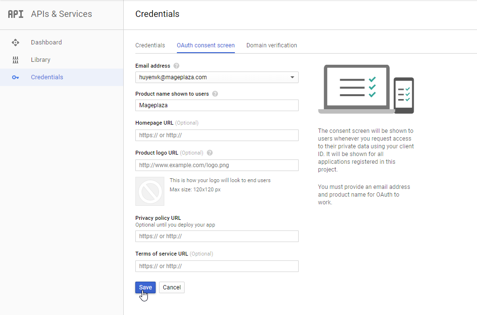
Task: Go to Library in the sidebar
Action: [41, 60]
